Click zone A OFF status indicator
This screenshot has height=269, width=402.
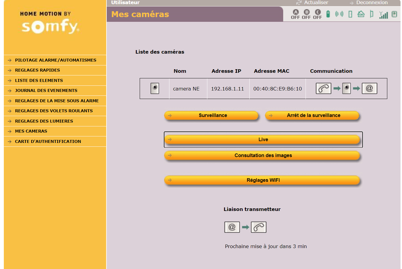pos(295,14)
